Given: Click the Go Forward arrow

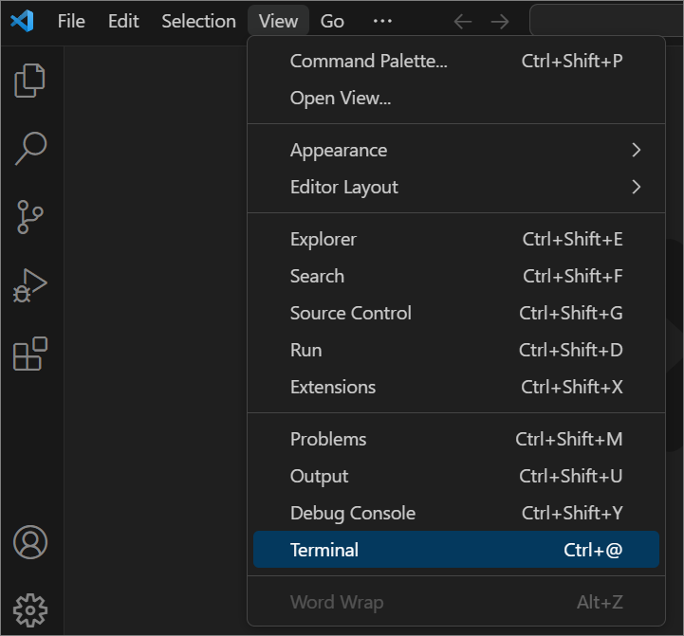Looking at the screenshot, I should (500, 21).
